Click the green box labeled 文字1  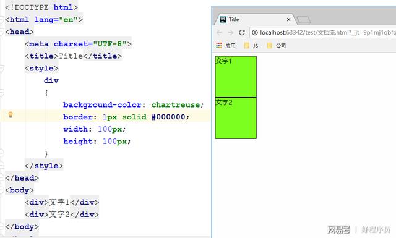236,77
